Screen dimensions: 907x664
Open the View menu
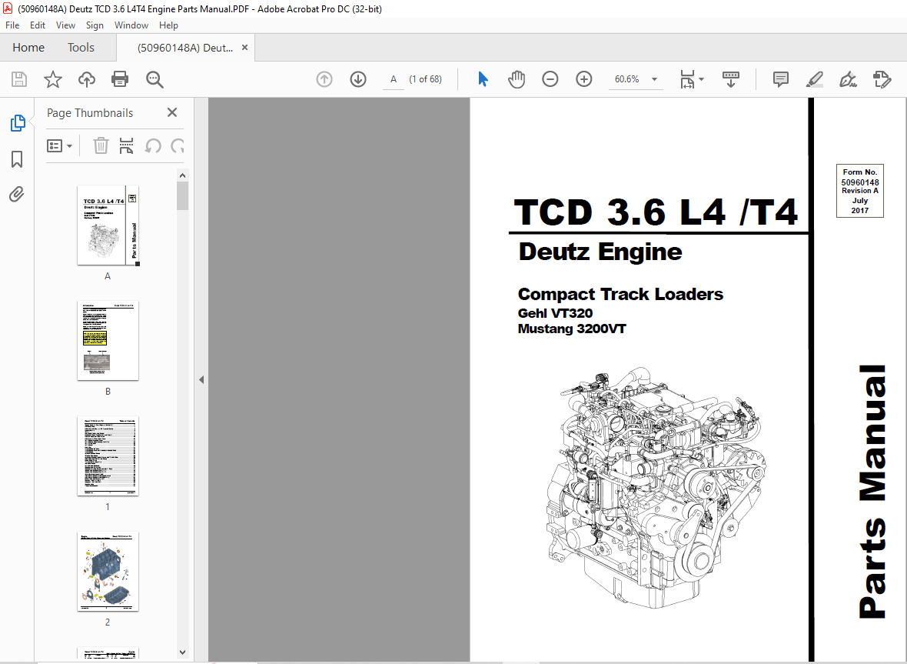[65, 25]
